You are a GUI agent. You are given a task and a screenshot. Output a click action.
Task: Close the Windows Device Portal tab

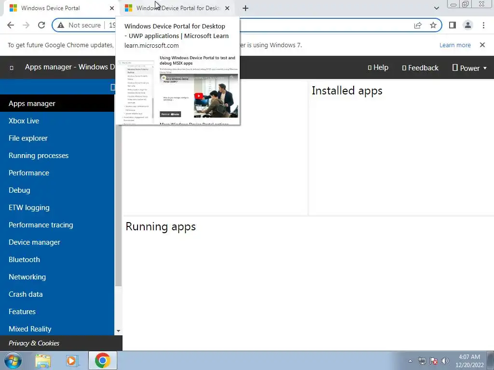point(111,8)
